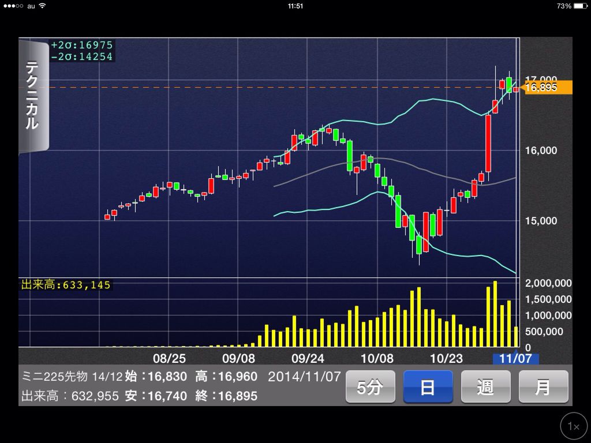
Task: Open the テクニカル side panel tab
Action: coord(33,96)
